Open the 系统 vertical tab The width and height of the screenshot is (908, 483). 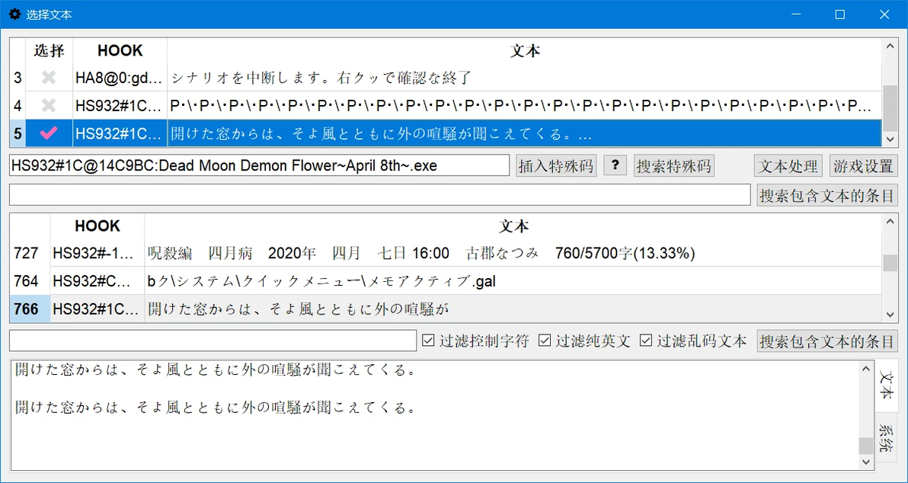(886, 438)
